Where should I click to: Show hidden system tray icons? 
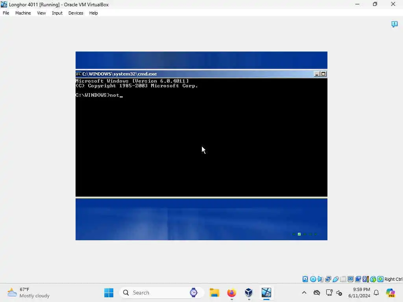[304, 293]
